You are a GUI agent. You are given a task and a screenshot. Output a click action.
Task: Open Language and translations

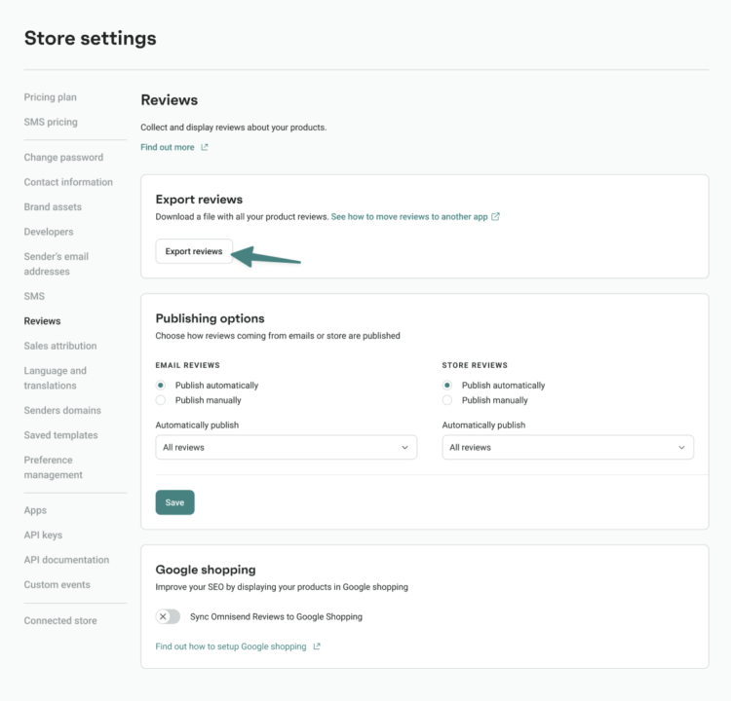[x=56, y=378]
